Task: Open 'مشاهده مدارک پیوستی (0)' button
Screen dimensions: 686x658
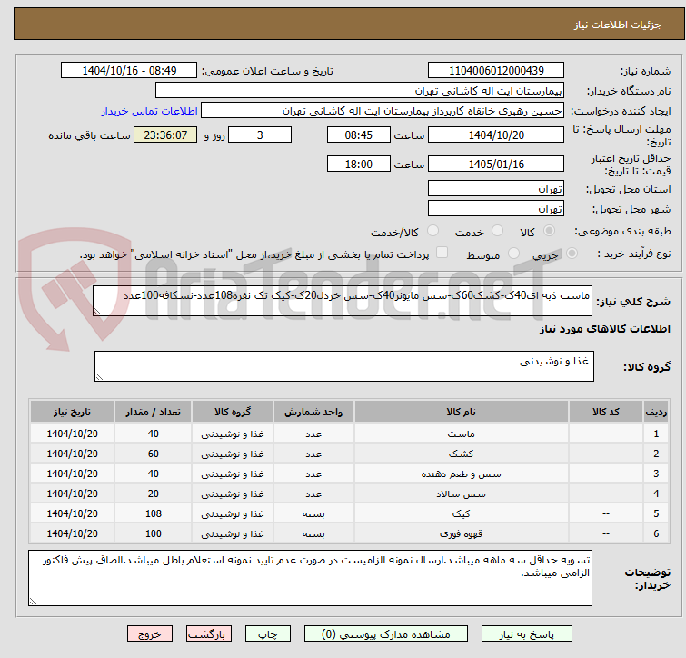Action: click(386, 633)
